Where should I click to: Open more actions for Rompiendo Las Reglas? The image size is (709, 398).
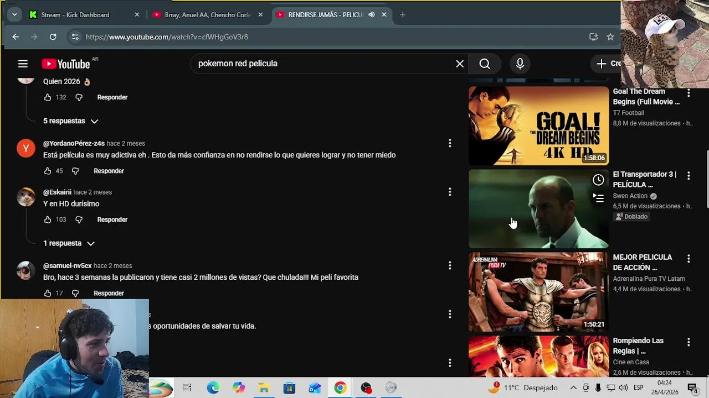pyautogui.click(x=689, y=342)
